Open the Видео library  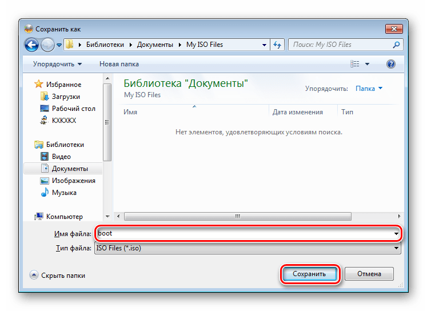61,157
